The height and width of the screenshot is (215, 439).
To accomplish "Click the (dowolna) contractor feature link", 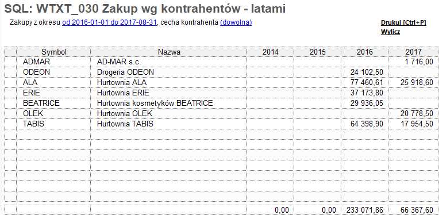I will pyautogui.click(x=236, y=22).
